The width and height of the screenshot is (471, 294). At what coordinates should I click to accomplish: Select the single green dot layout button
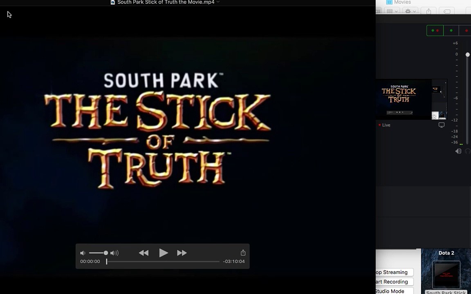[x=451, y=31]
